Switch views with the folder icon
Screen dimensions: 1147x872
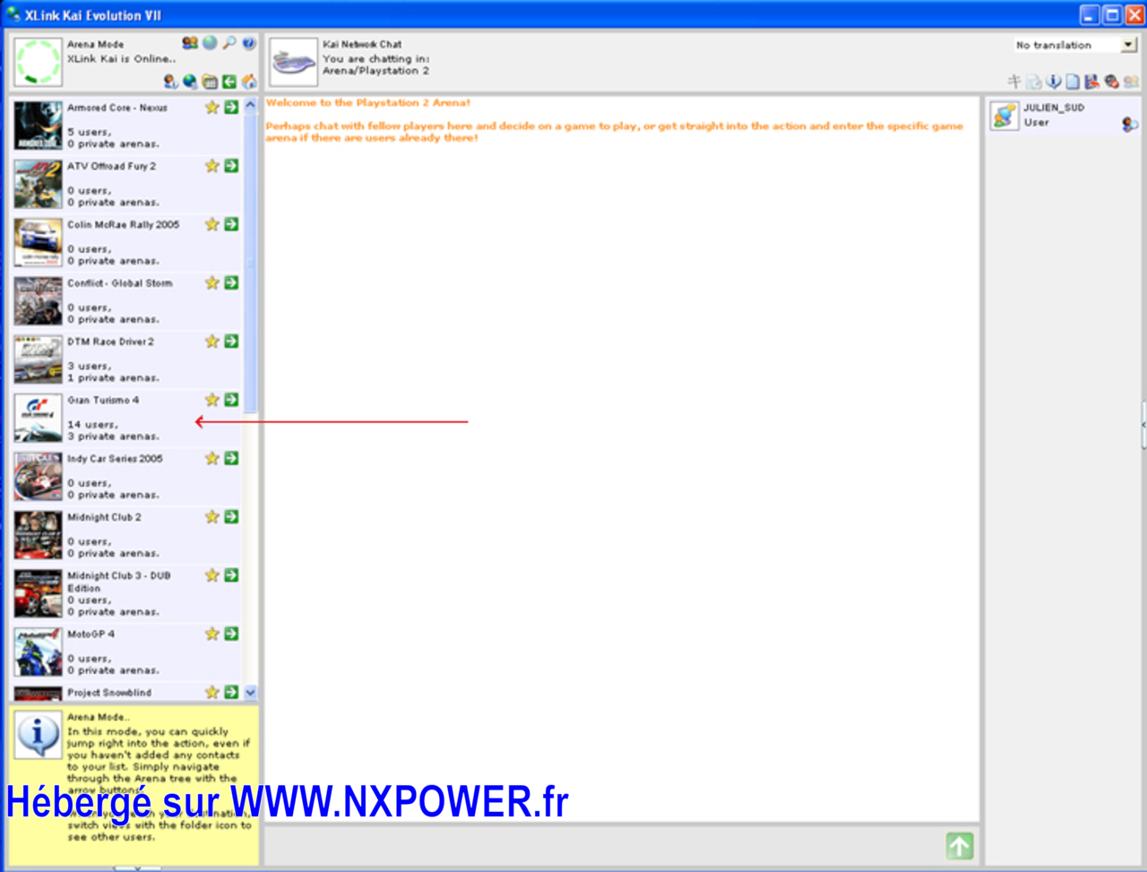[x=210, y=82]
